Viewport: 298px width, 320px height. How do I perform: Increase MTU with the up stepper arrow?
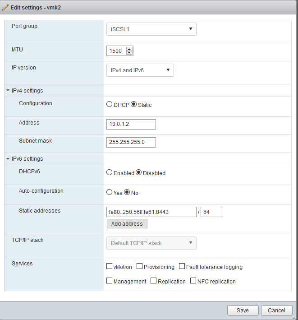(129, 49)
